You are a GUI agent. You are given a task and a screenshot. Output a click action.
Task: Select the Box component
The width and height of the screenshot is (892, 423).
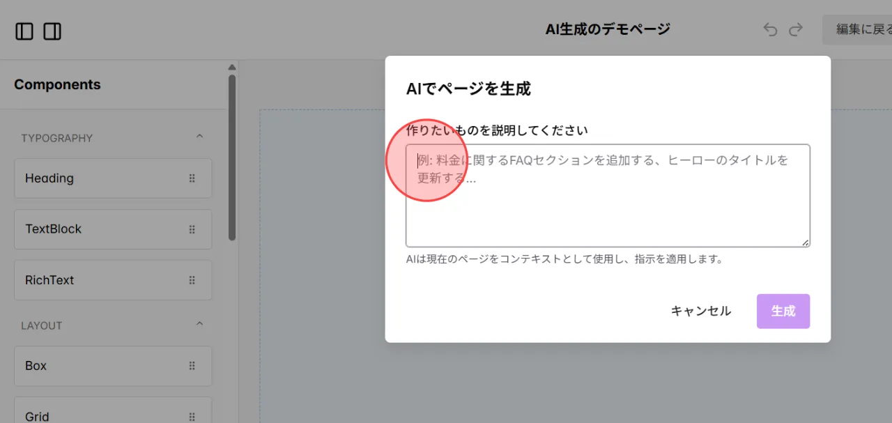[113, 366]
